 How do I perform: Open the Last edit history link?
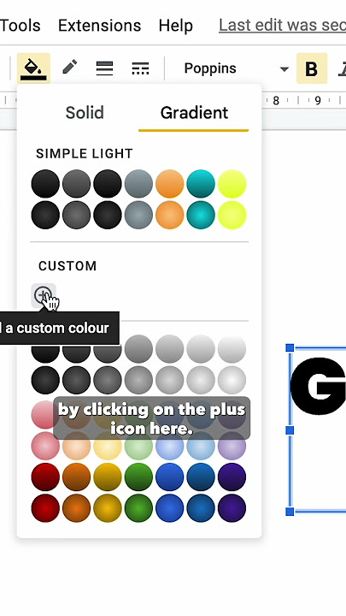[x=283, y=26]
